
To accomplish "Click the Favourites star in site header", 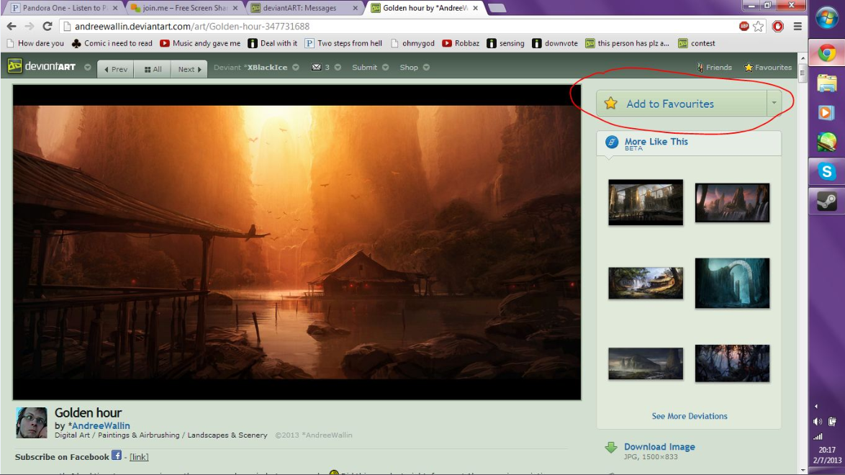I will (x=749, y=68).
